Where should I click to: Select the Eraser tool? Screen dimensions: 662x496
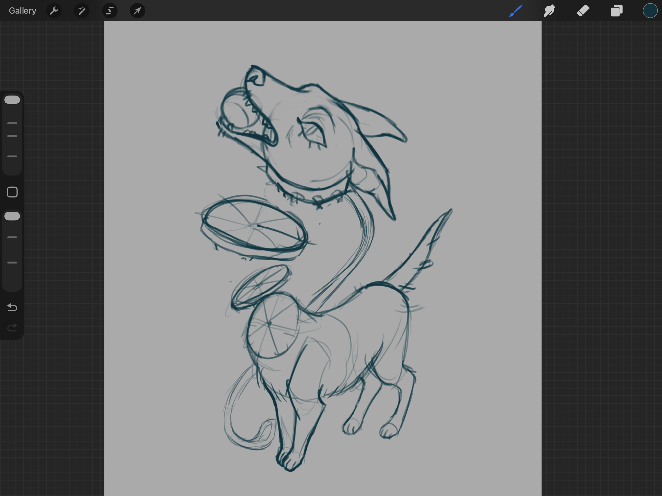pos(583,11)
